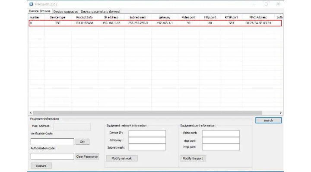Click the RTSP port column header
The image size is (311, 172).
(231, 17)
